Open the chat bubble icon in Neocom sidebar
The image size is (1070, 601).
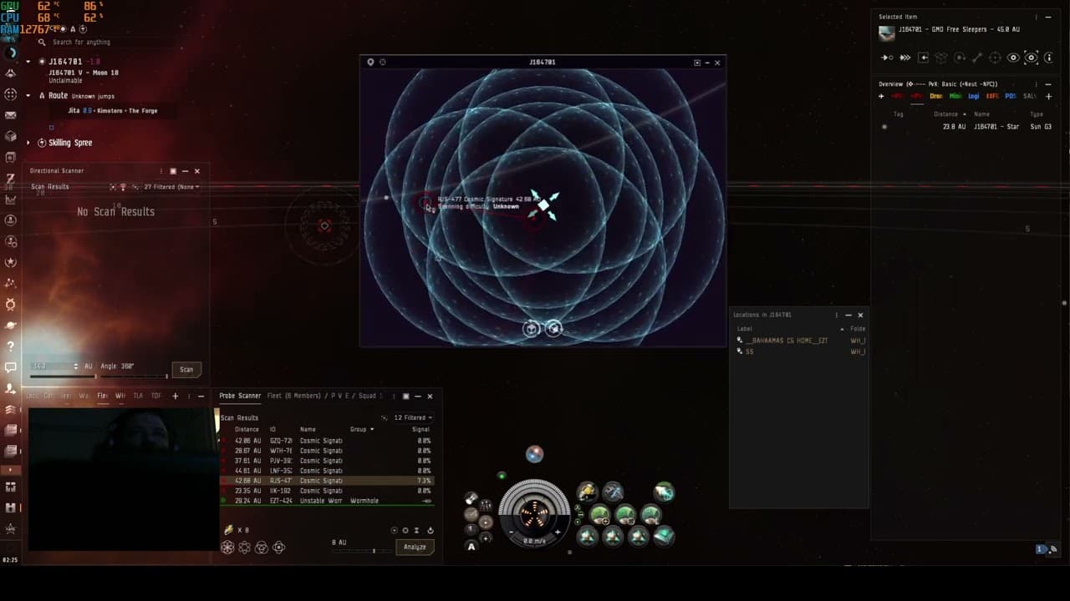(11, 367)
